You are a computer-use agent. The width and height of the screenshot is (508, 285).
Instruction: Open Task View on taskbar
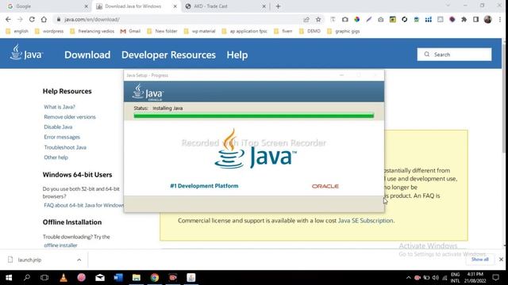click(44, 278)
